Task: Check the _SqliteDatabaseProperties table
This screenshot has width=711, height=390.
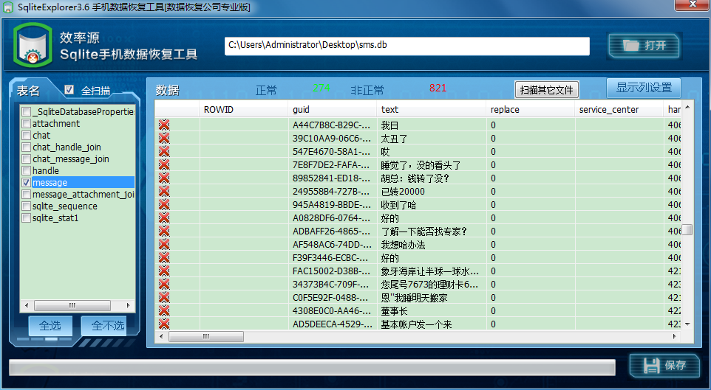Action: (x=27, y=112)
